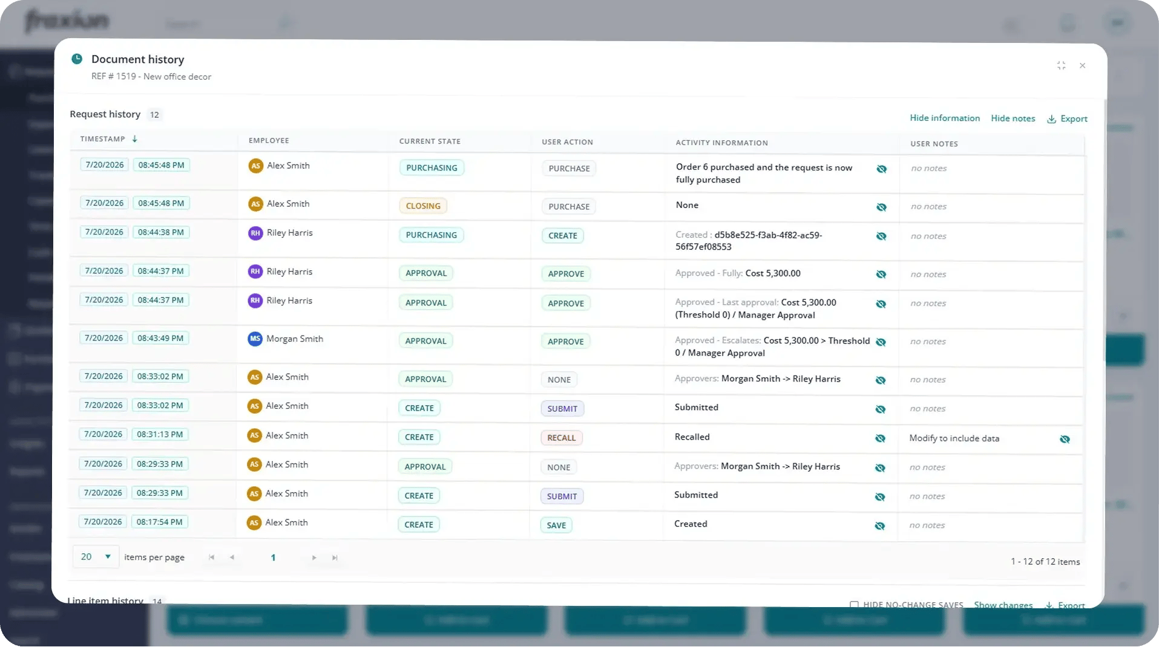This screenshot has height=647, width=1159.
Task: Click the RECALL user action badge
Action: pos(561,438)
